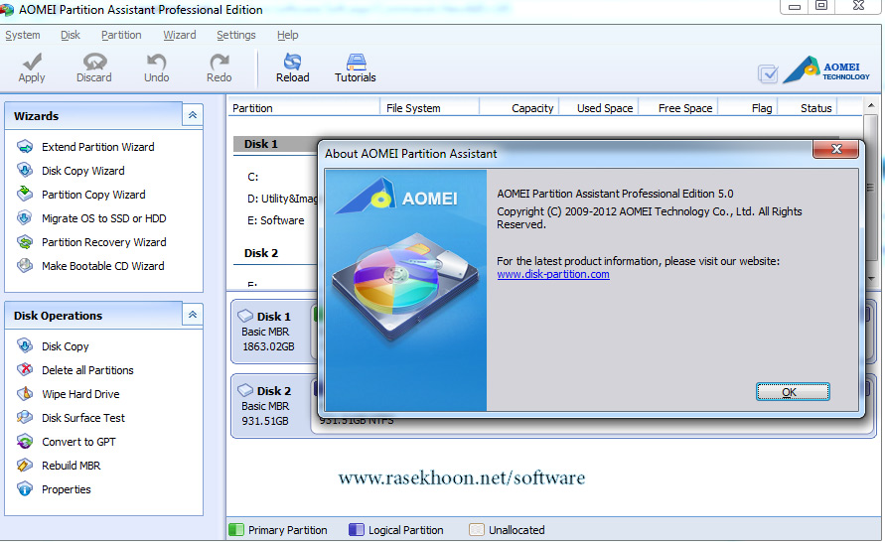The image size is (885, 542).
Task: Click the purple Logical Partition legend swatch
Action: [357, 530]
